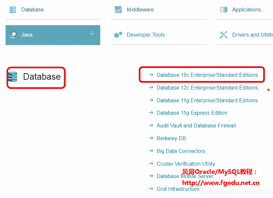The image size is (273, 198).
Task: Expand the Java category down arrow
Action: pos(92,33)
